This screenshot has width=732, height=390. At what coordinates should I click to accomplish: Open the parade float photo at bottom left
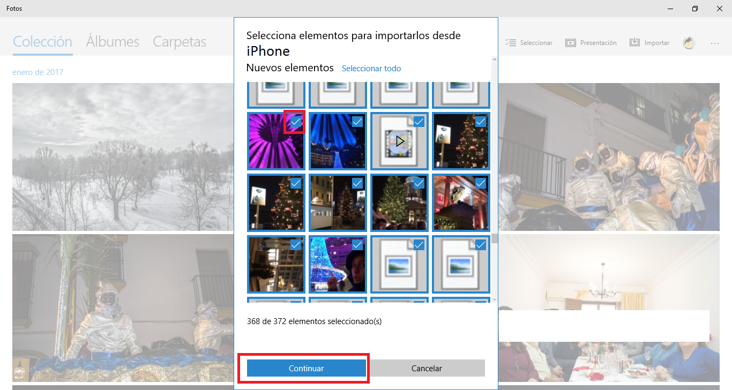pyautogui.click(x=123, y=308)
